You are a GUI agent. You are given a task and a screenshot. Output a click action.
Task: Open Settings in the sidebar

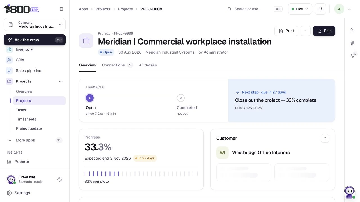(35, 193)
